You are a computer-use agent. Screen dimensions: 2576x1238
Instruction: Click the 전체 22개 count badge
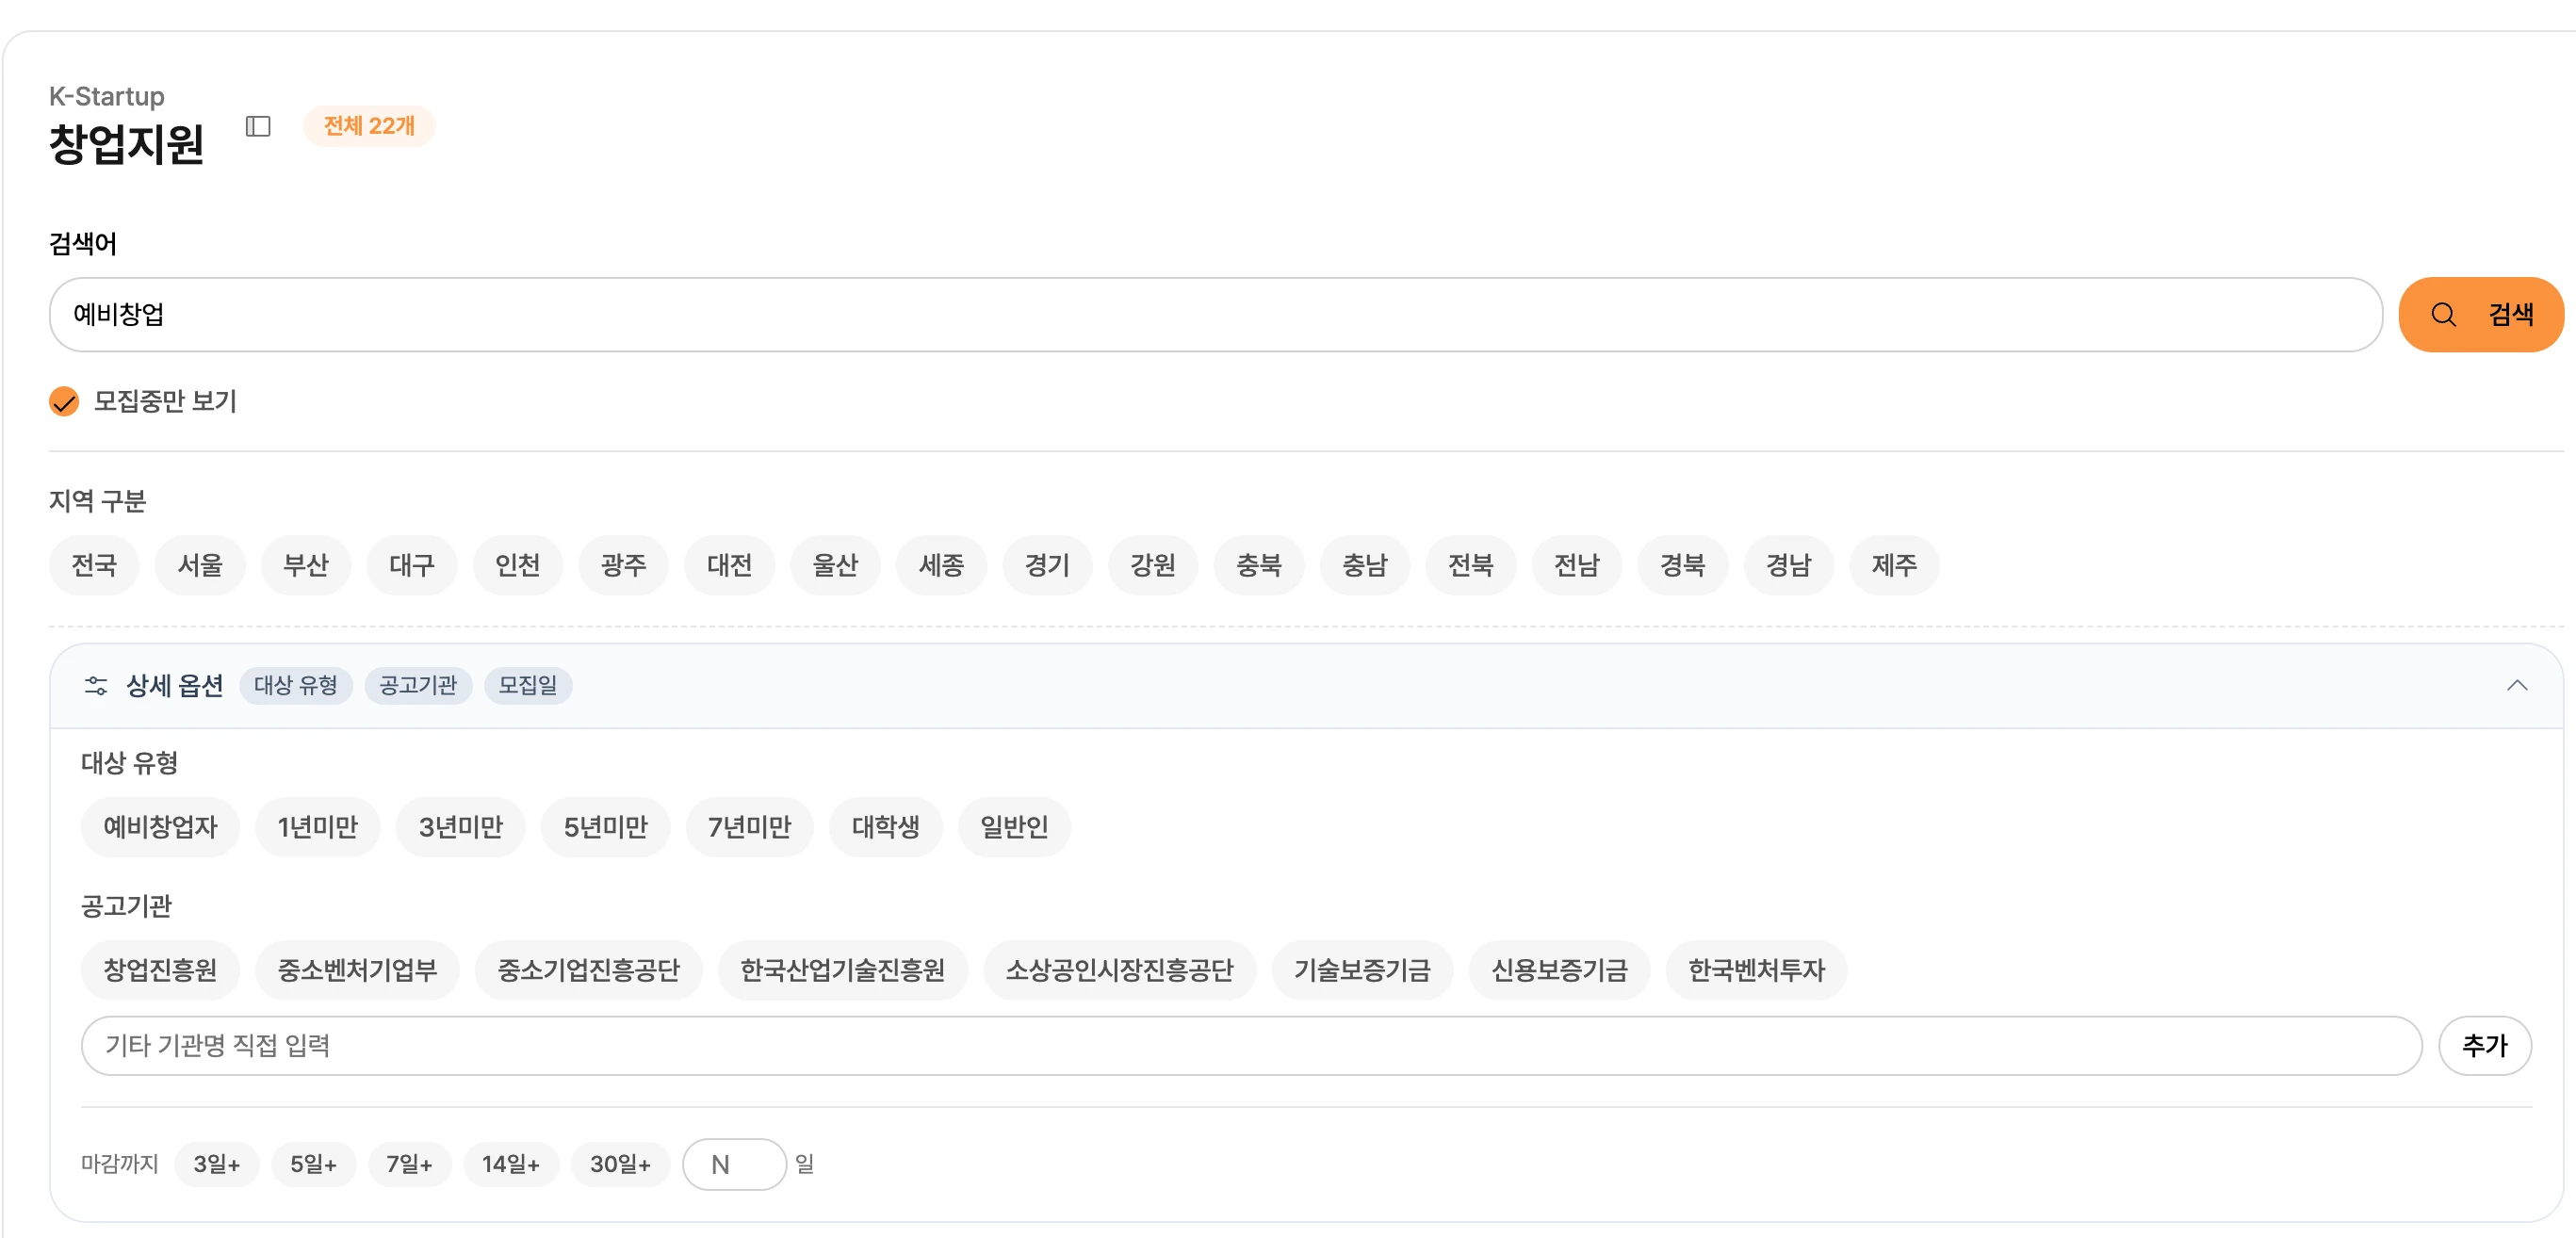click(369, 126)
